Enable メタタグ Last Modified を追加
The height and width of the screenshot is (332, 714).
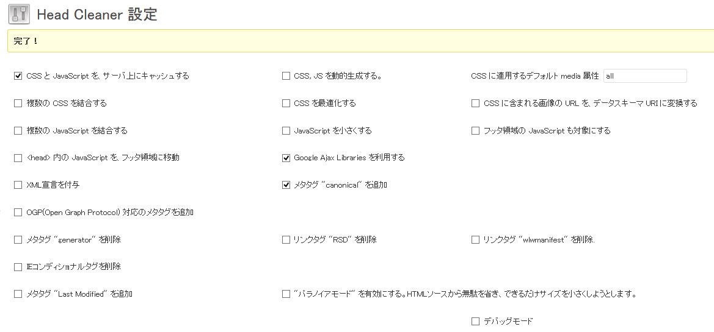(x=18, y=294)
